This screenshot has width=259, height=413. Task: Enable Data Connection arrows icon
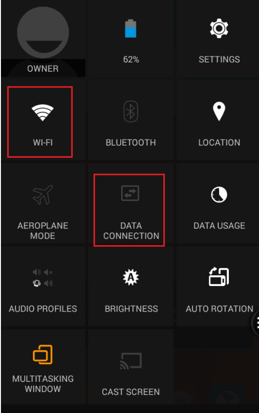point(130,193)
